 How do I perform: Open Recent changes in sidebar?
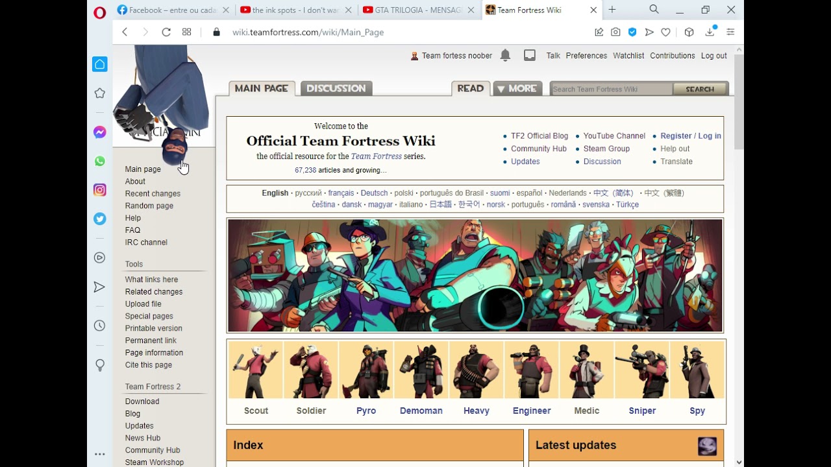pyautogui.click(x=153, y=194)
